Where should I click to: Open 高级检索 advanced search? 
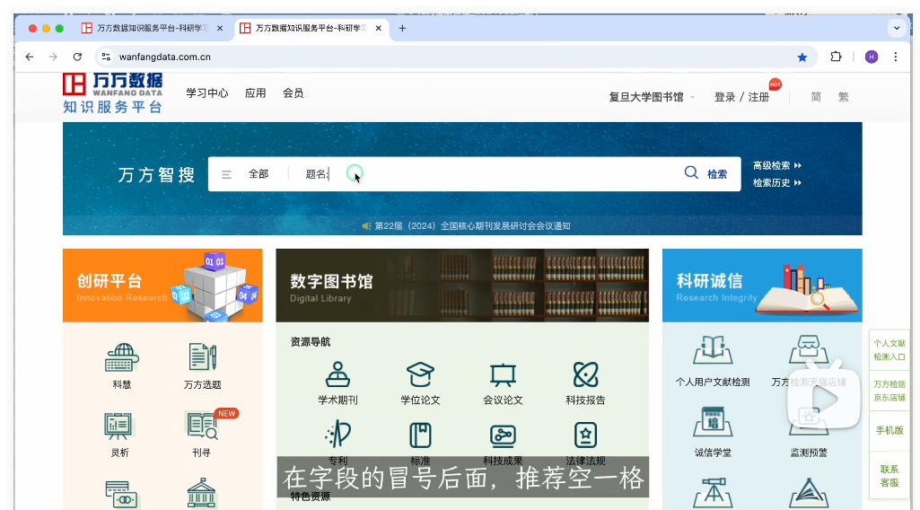coord(776,165)
